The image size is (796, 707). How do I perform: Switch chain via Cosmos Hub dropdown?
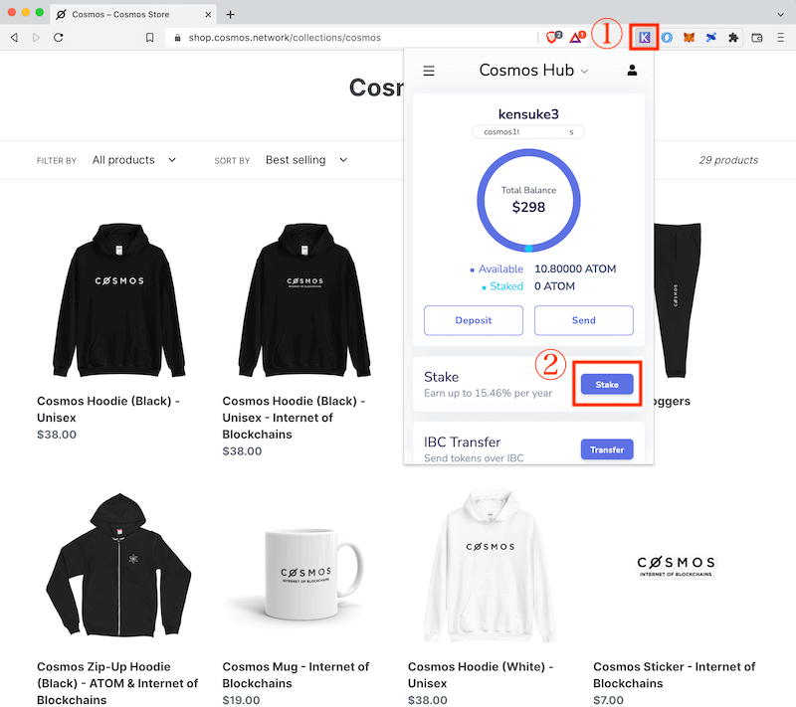(533, 70)
